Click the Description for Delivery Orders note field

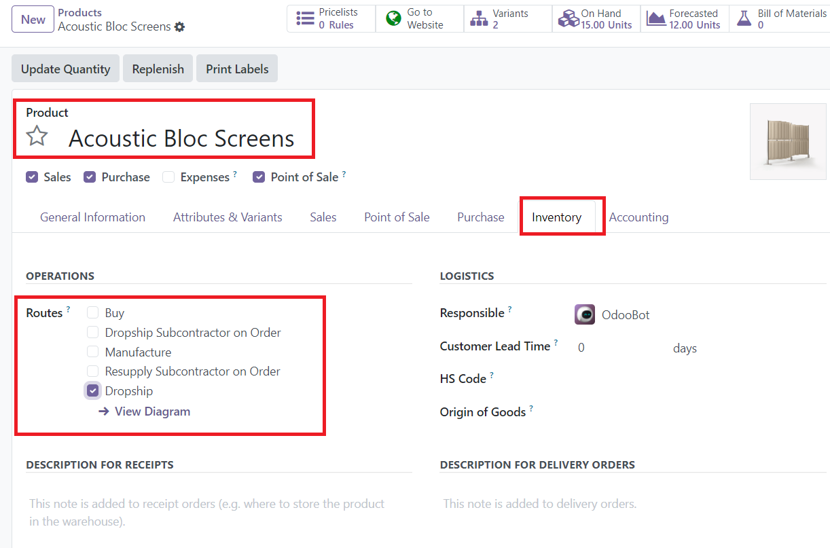point(633,504)
